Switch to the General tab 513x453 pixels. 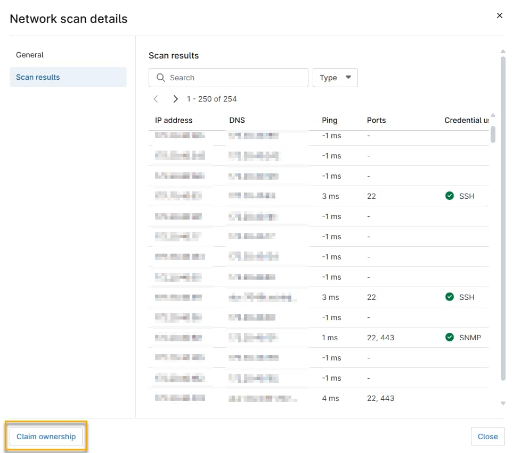[30, 55]
